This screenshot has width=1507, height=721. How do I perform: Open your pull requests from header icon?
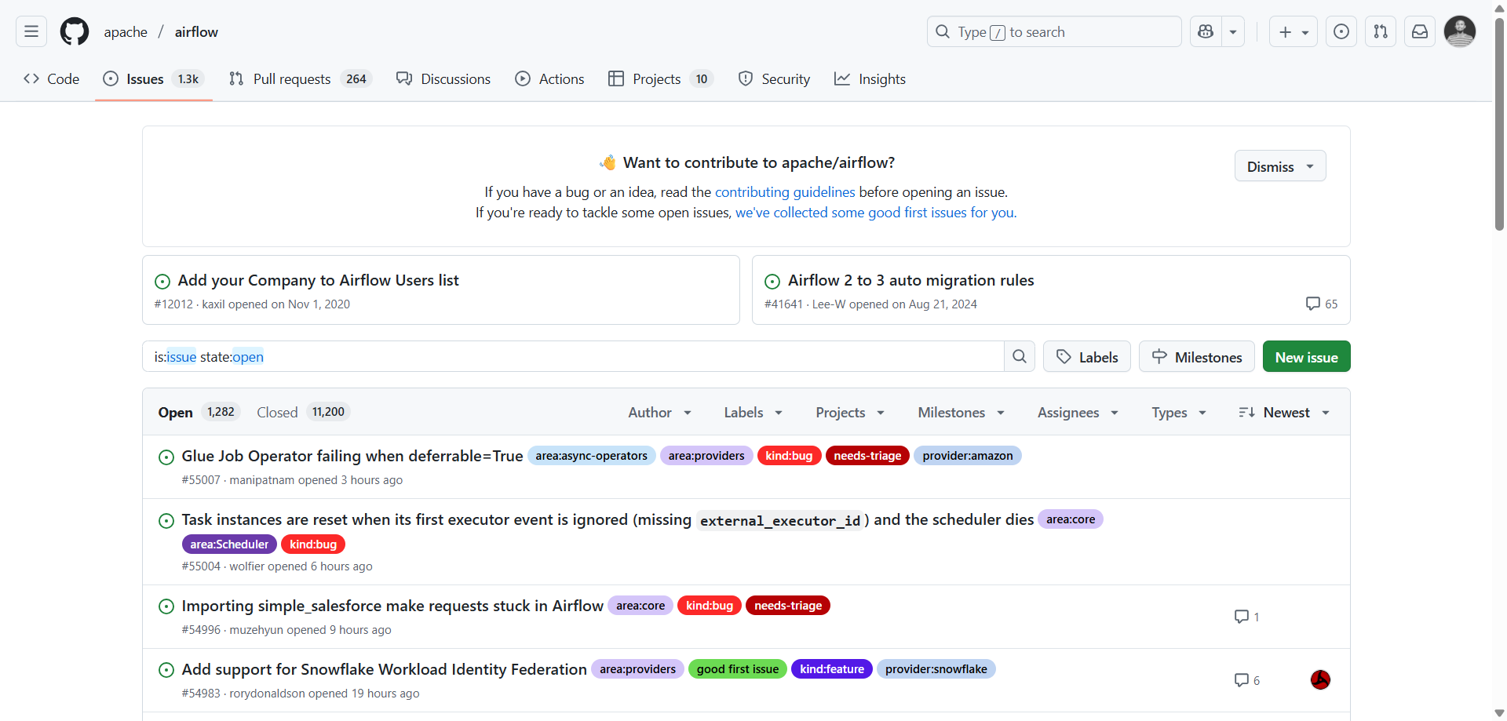click(1381, 31)
